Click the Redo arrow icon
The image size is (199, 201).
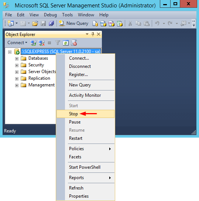(x=170, y=23)
